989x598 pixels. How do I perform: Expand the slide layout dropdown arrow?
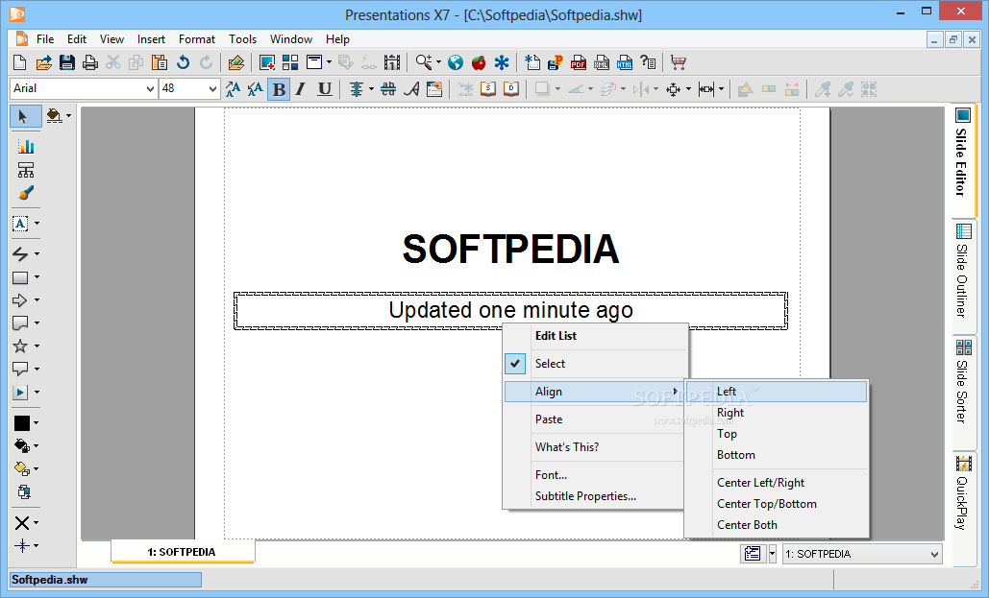coord(329,62)
